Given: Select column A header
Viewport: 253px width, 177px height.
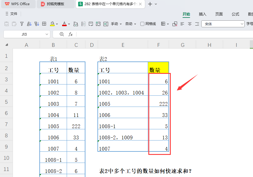Looking at the screenshot, I should pyautogui.click(x=26, y=45).
